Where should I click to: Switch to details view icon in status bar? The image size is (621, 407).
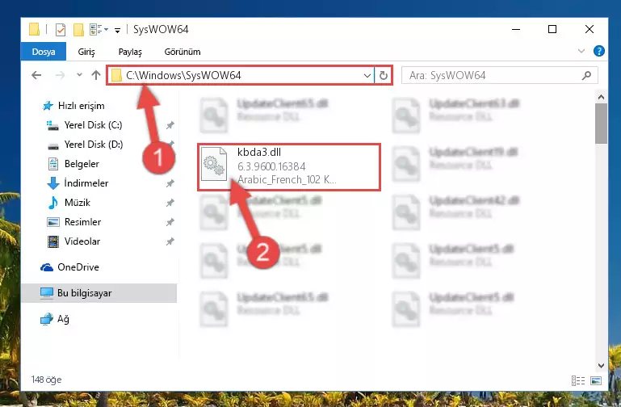pyautogui.click(x=578, y=380)
